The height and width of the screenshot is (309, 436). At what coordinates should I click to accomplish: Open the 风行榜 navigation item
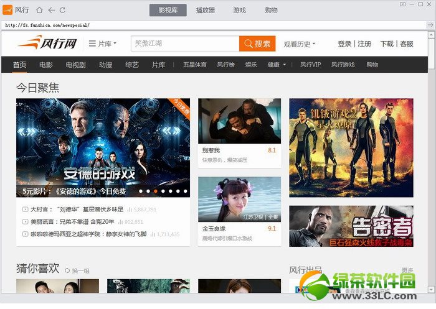click(x=225, y=65)
